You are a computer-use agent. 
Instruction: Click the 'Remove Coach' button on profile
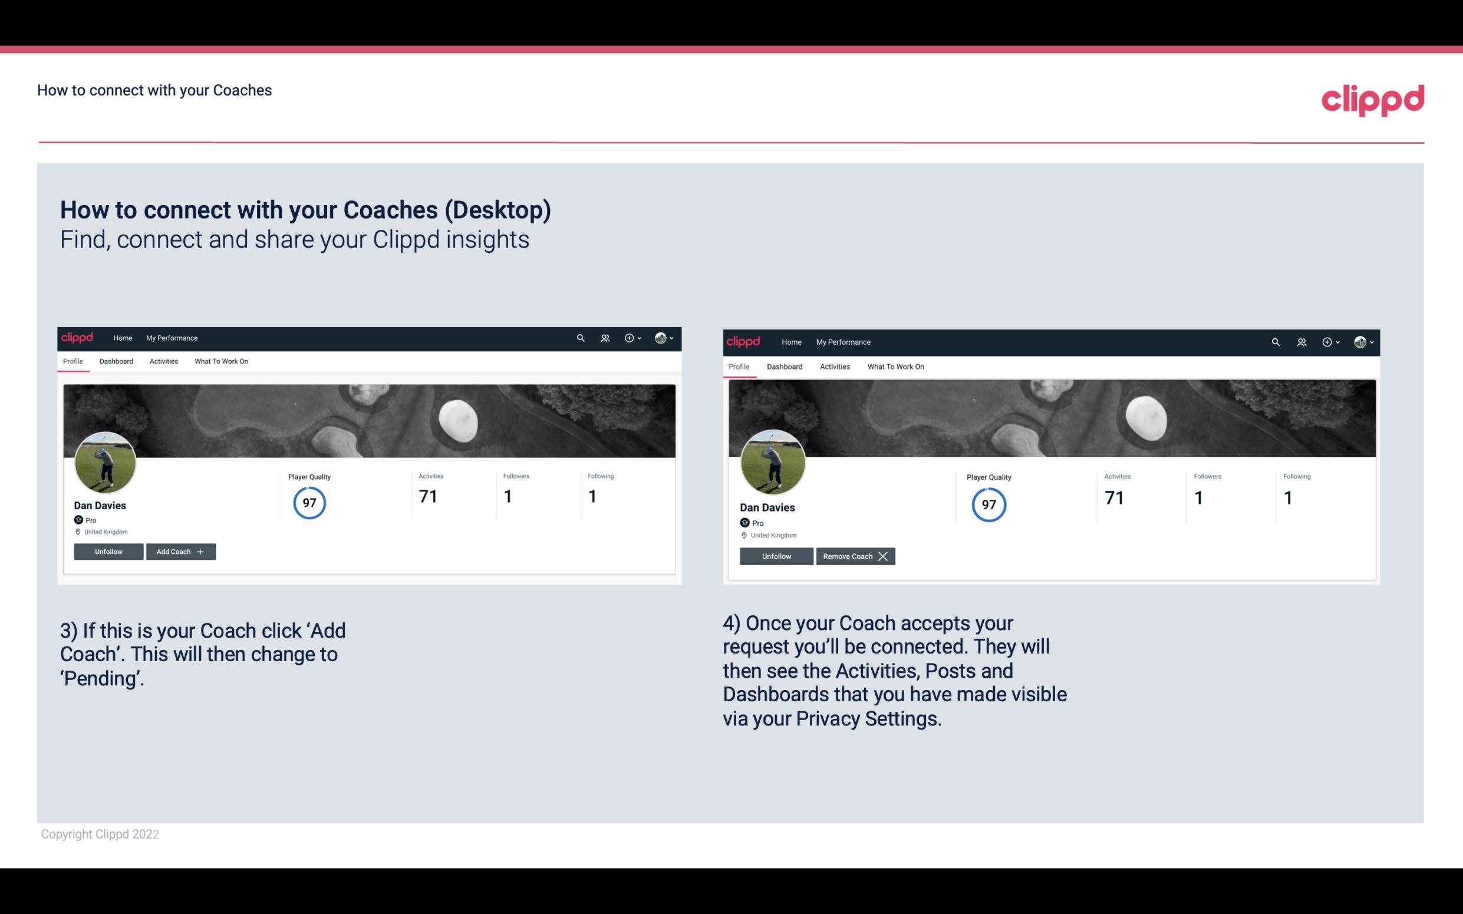(x=855, y=556)
